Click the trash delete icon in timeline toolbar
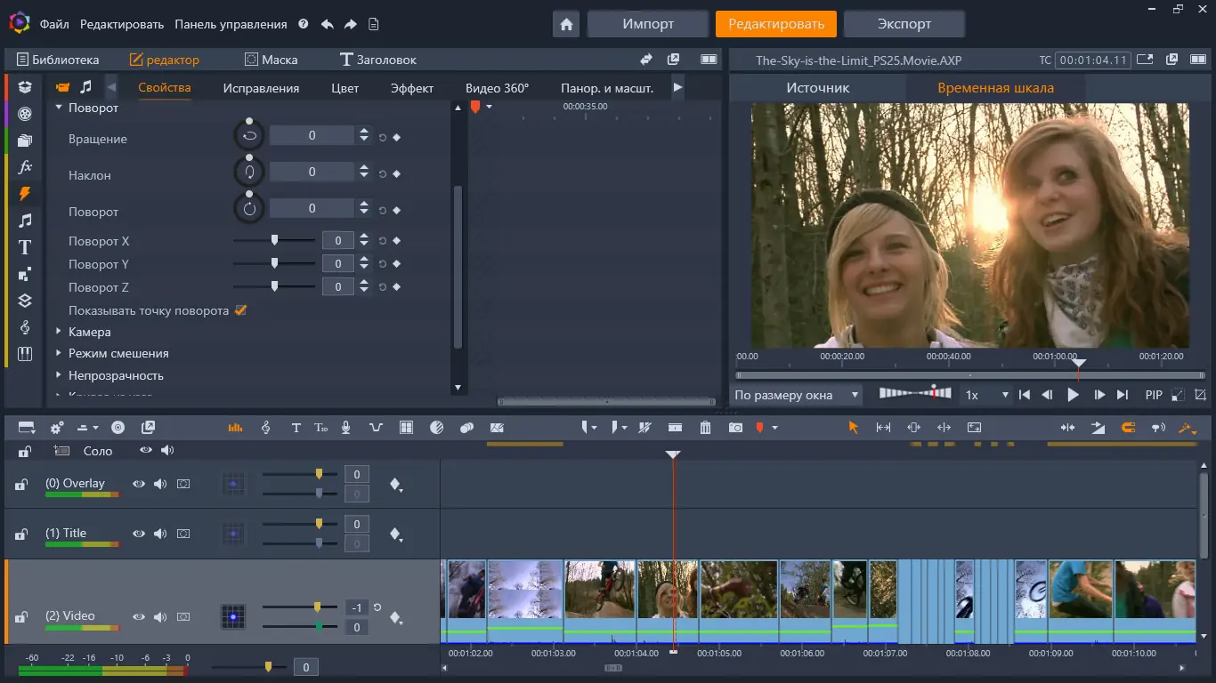The width and height of the screenshot is (1216, 683). [x=705, y=428]
